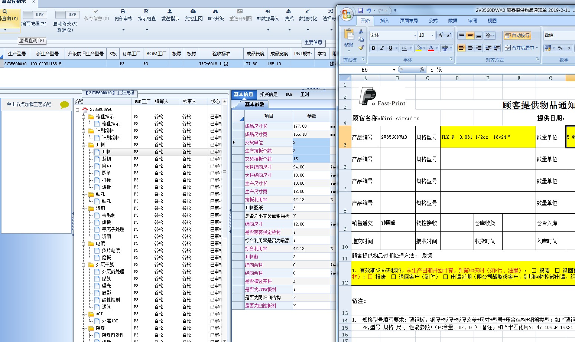Viewport: 575px width, 342px height.
Task: Toggle Bold formatting in Excel
Action: tap(373, 48)
